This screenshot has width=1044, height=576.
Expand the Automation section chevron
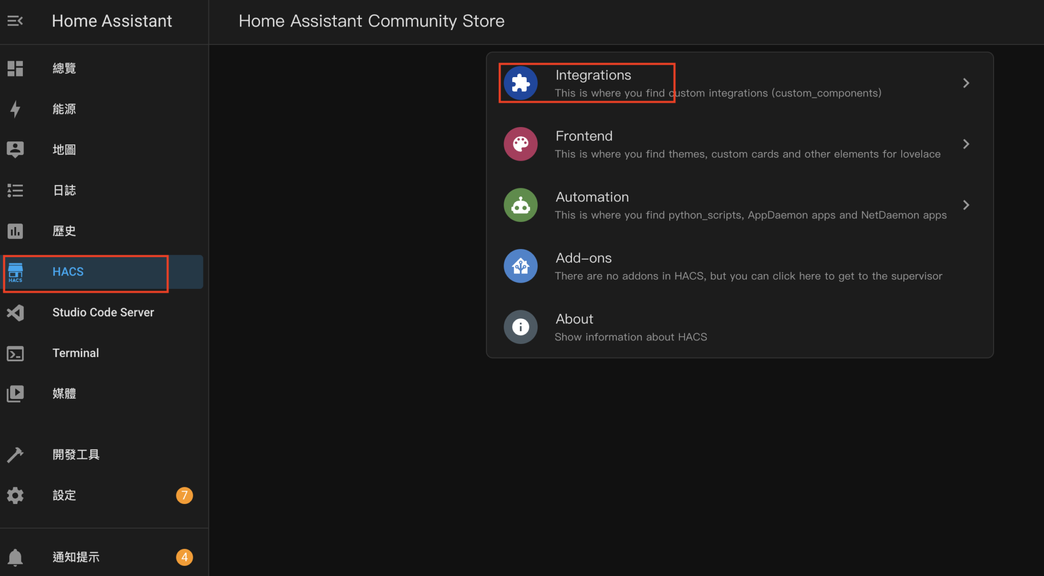[966, 205]
